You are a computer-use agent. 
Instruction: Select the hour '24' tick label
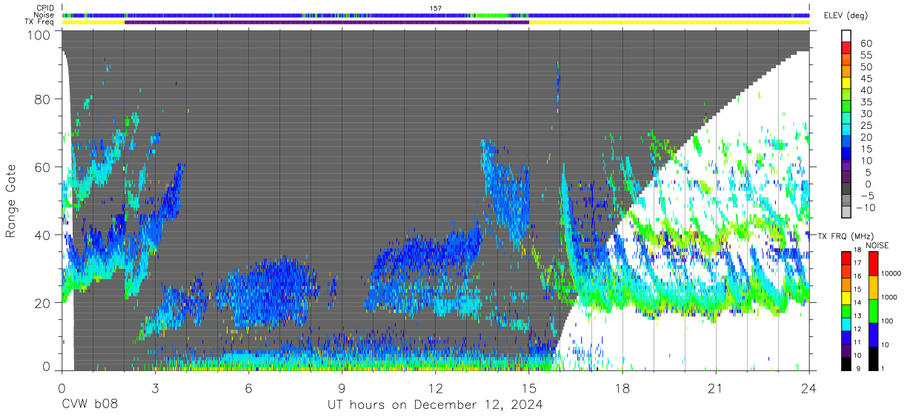click(809, 387)
